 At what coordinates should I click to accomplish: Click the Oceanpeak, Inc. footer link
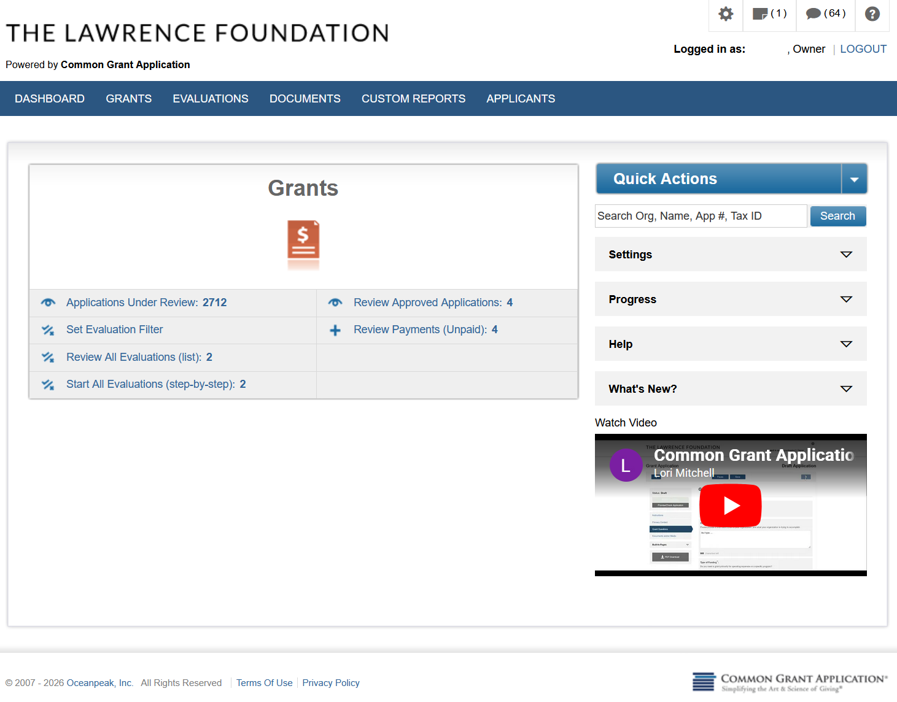99,683
